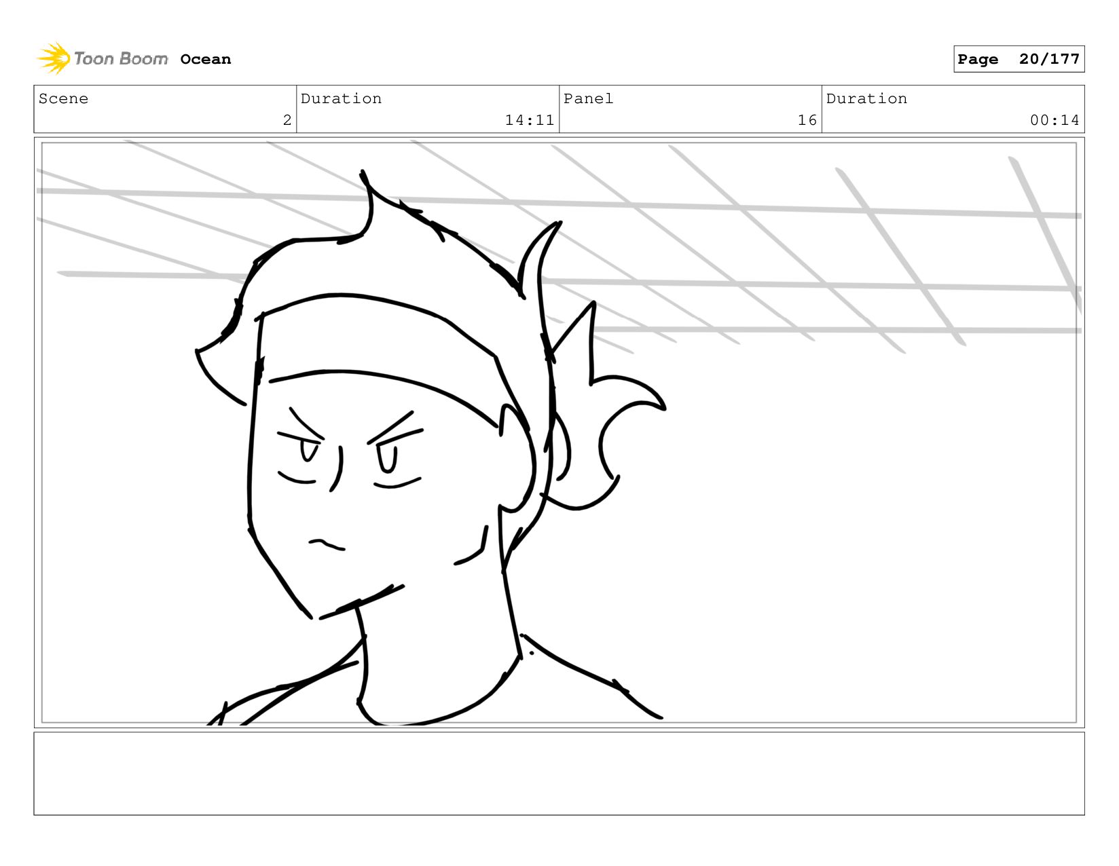Click the storyboard panel character sketch
The height and width of the screenshot is (866, 1119).
[432, 448]
